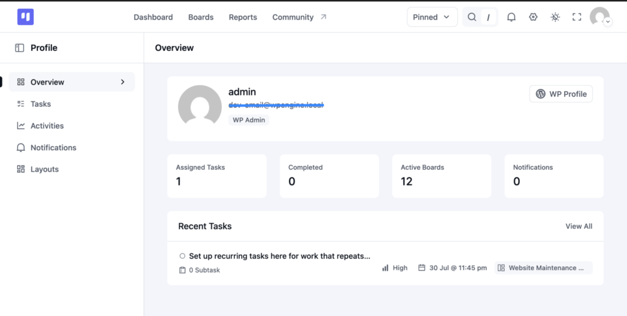Toggle the light/dark theme sun icon
627x316 pixels.
555,17
